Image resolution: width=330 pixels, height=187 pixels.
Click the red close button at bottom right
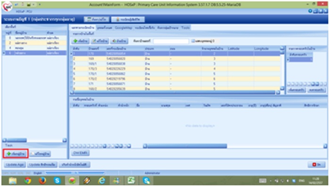(x=316, y=164)
